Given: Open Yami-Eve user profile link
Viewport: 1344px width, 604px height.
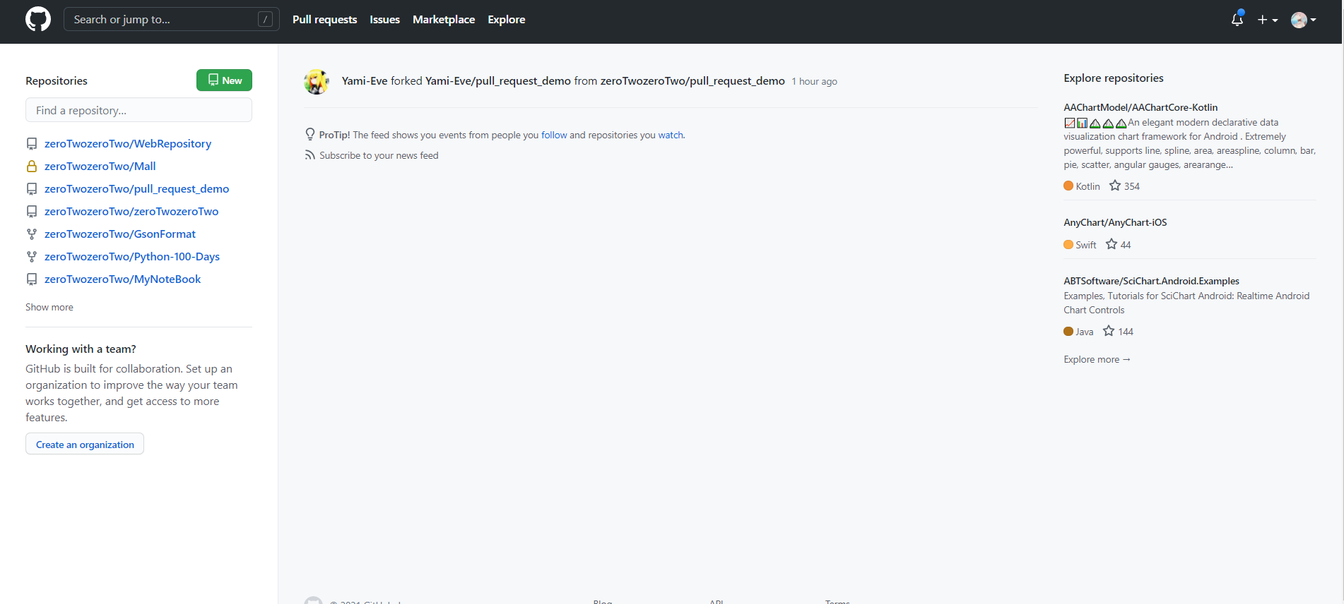Looking at the screenshot, I should point(365,80).
